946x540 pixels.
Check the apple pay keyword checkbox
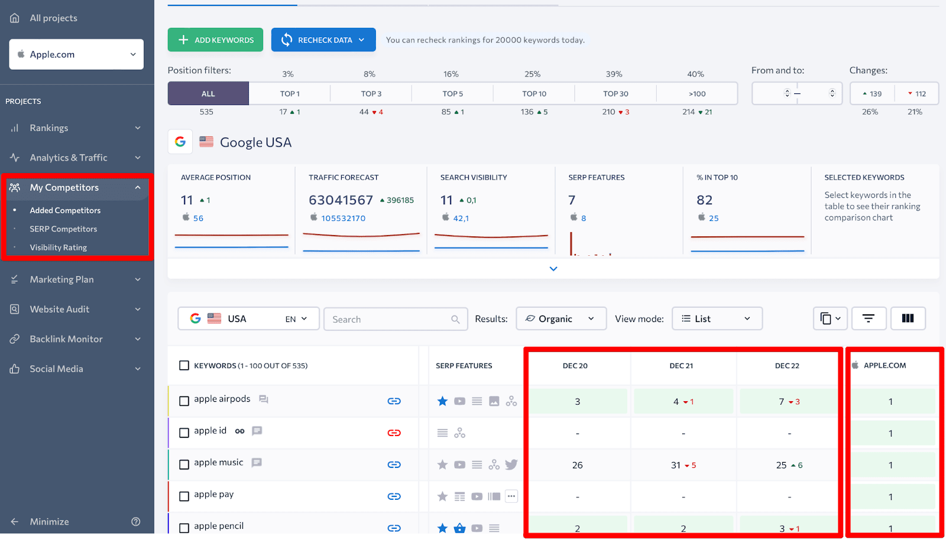[x=184, y=497]
